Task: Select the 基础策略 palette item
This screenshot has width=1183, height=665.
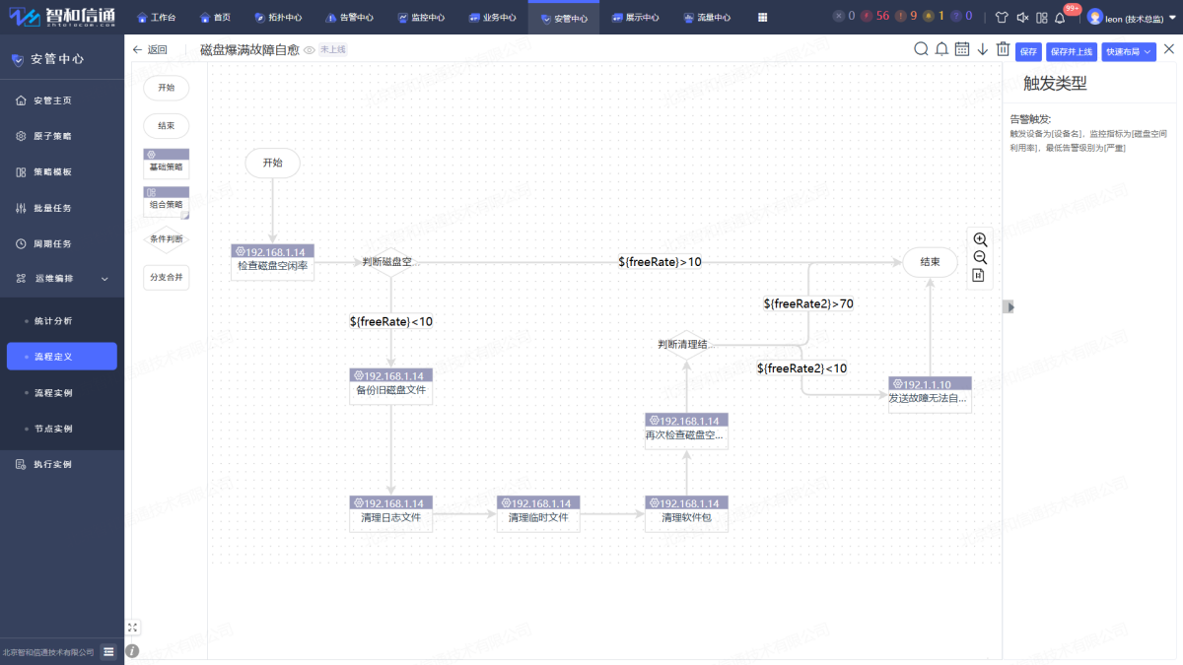Action: [x=167, y=163]
